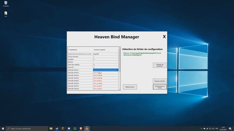
Task: Click the FRA language indicator
Action: (217, 128)
